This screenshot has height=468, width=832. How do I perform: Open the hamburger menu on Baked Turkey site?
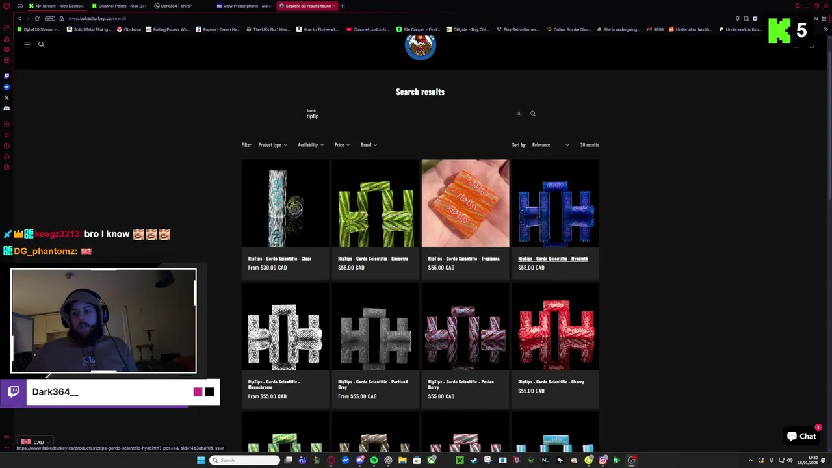pyautogui.click(x=27, y=44)
